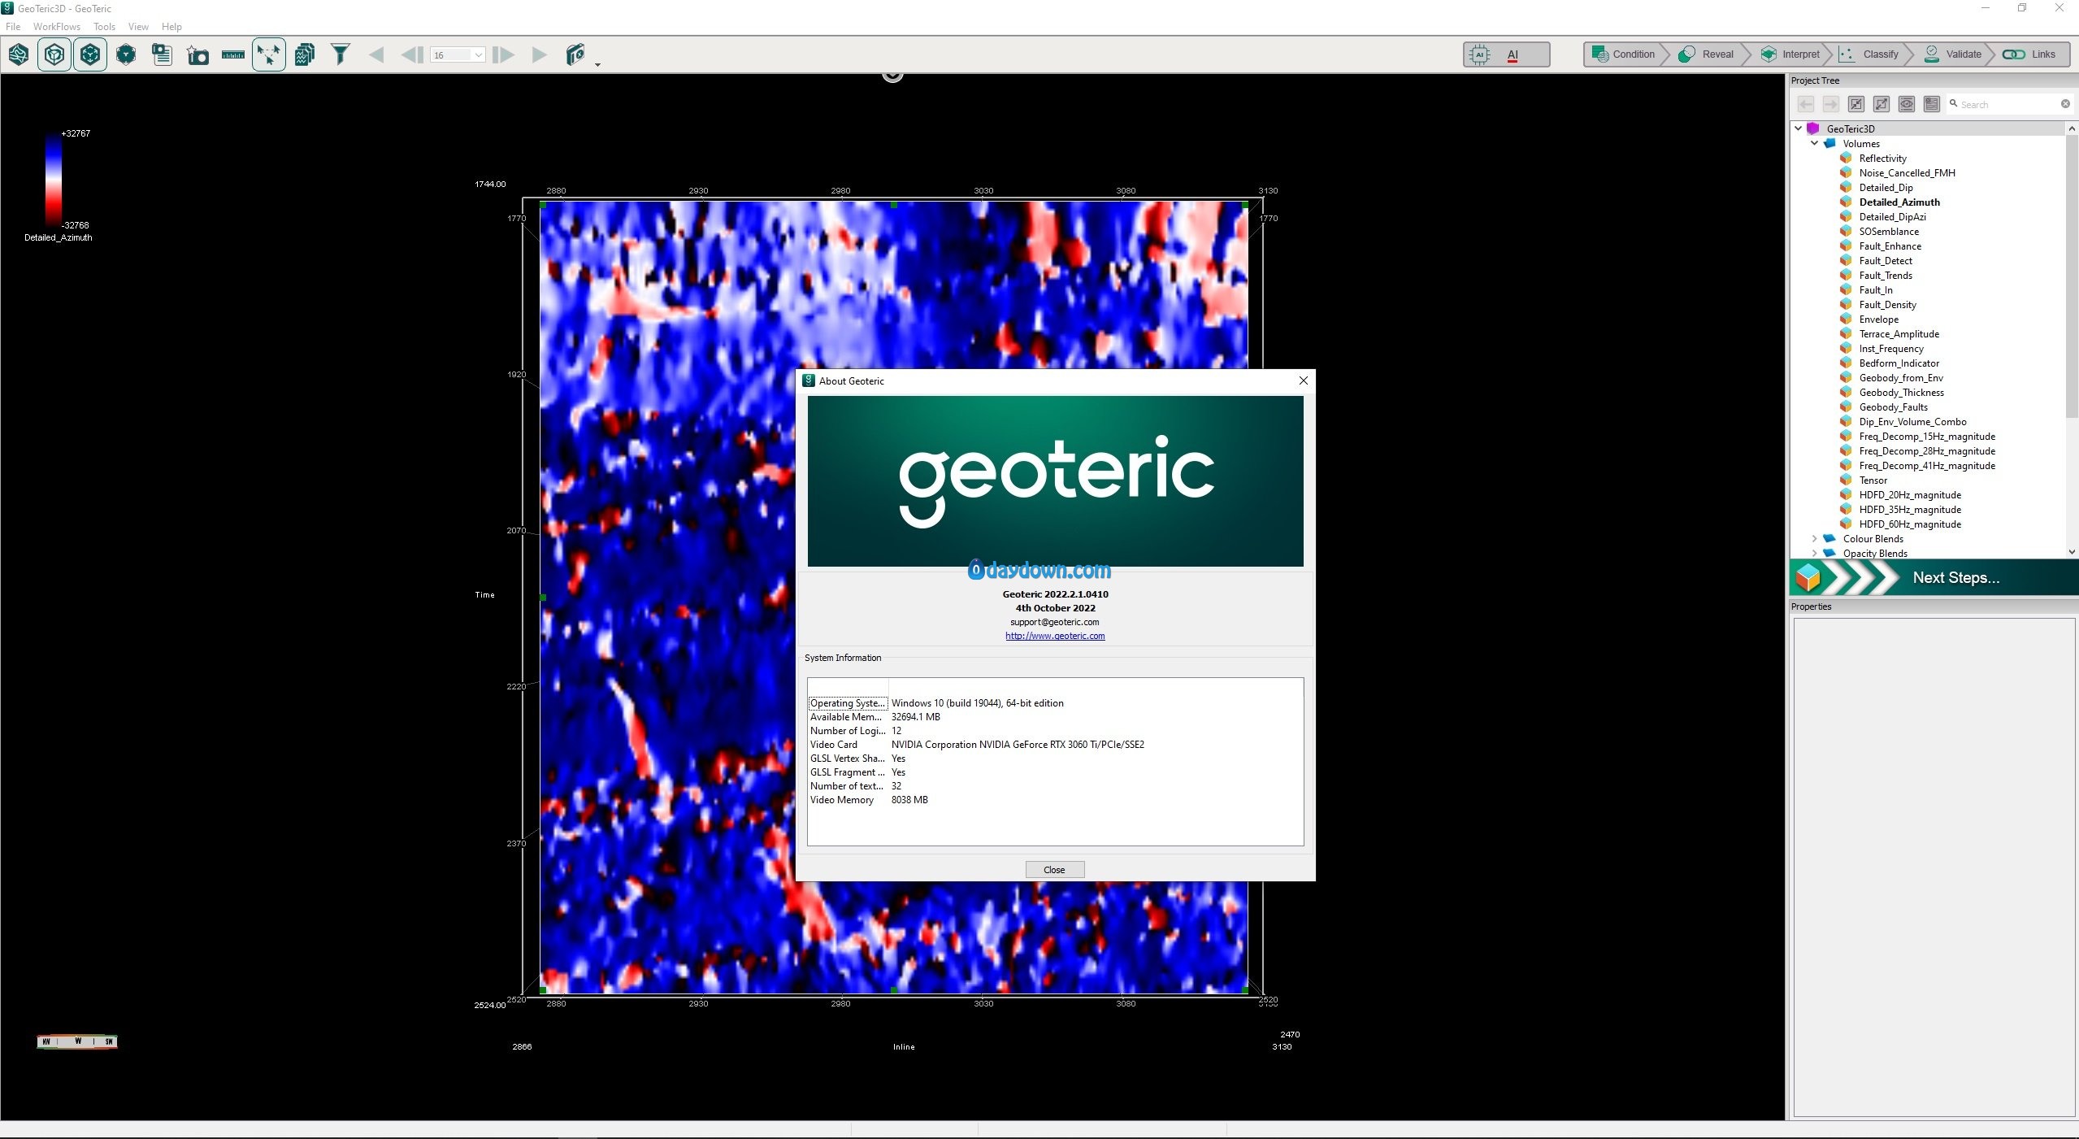Step one slice backward
2079x1139 pixels.
click(x=412, y=54)
